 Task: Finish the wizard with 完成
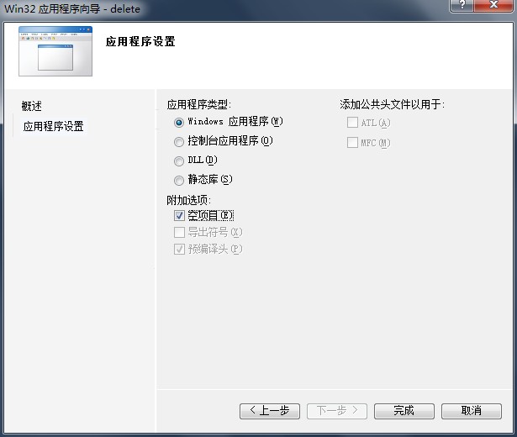[404, 411]
